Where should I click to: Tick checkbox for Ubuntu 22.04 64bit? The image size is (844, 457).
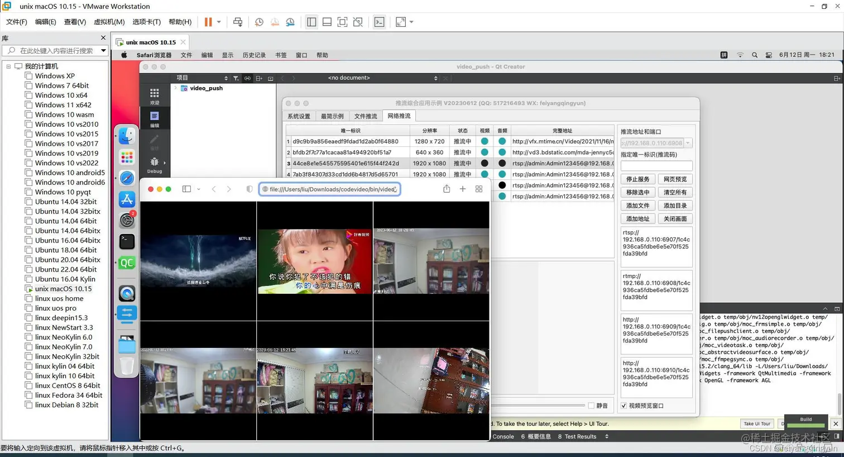pos(28,269)
